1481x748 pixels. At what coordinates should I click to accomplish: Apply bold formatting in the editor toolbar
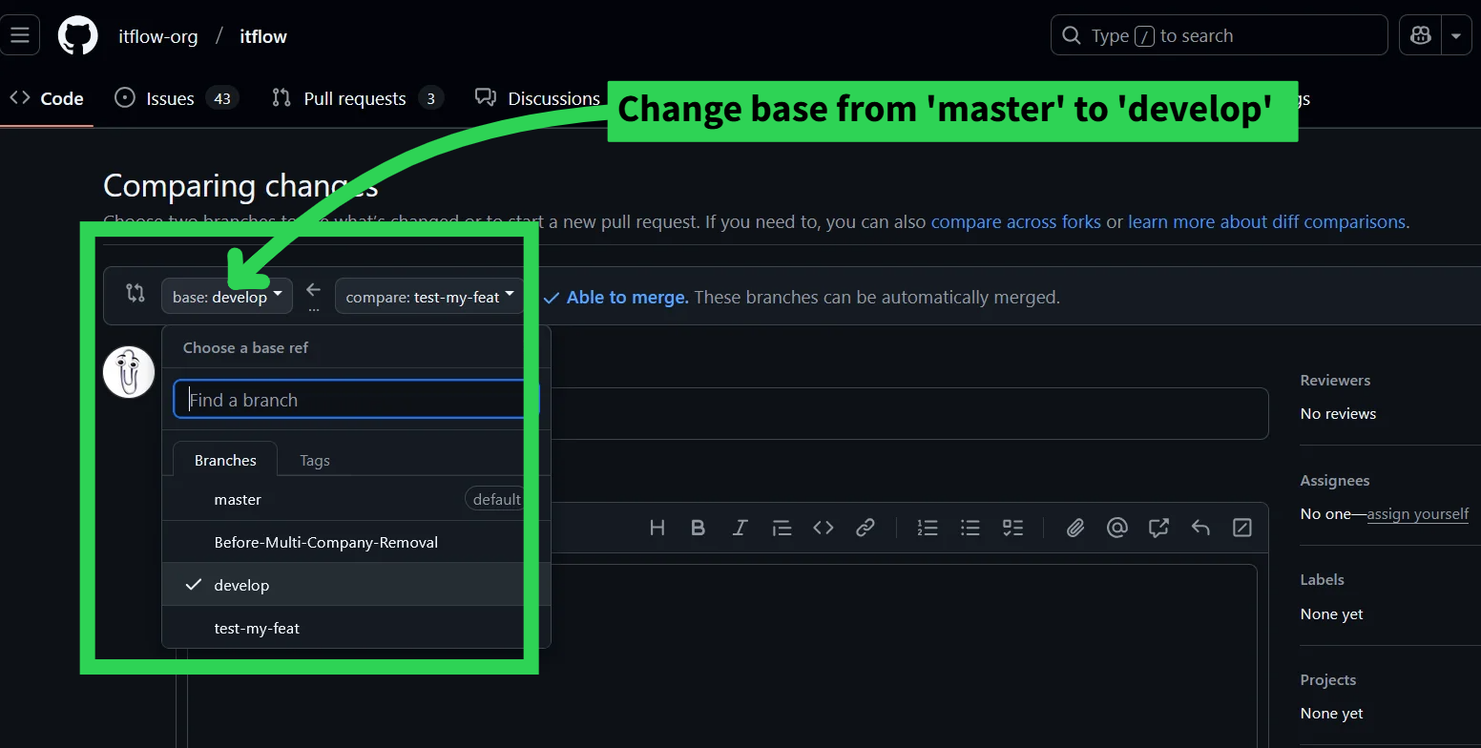[x=699, y=528]
